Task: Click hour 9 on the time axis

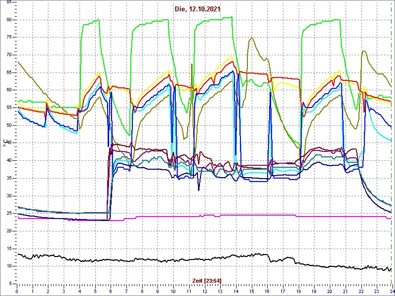Action: pos(158,291)
